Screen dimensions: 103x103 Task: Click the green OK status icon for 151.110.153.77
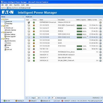tap(34, 28)
